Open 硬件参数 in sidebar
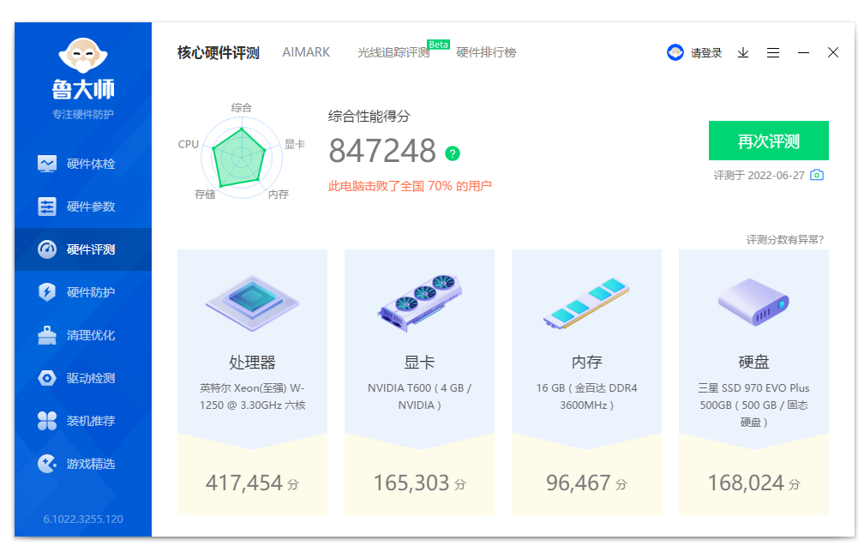This screenshot has height=552, width=864. (82, 207)
